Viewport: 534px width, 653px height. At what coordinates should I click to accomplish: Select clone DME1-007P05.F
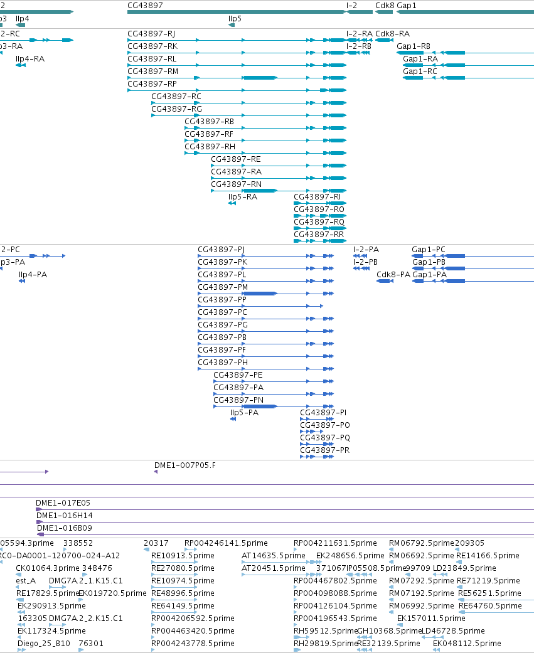(x=185, y=465)
